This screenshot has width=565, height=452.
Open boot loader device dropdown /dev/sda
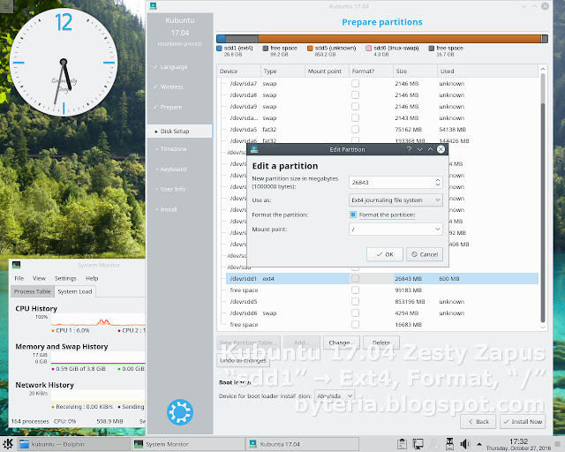(335, 395)
